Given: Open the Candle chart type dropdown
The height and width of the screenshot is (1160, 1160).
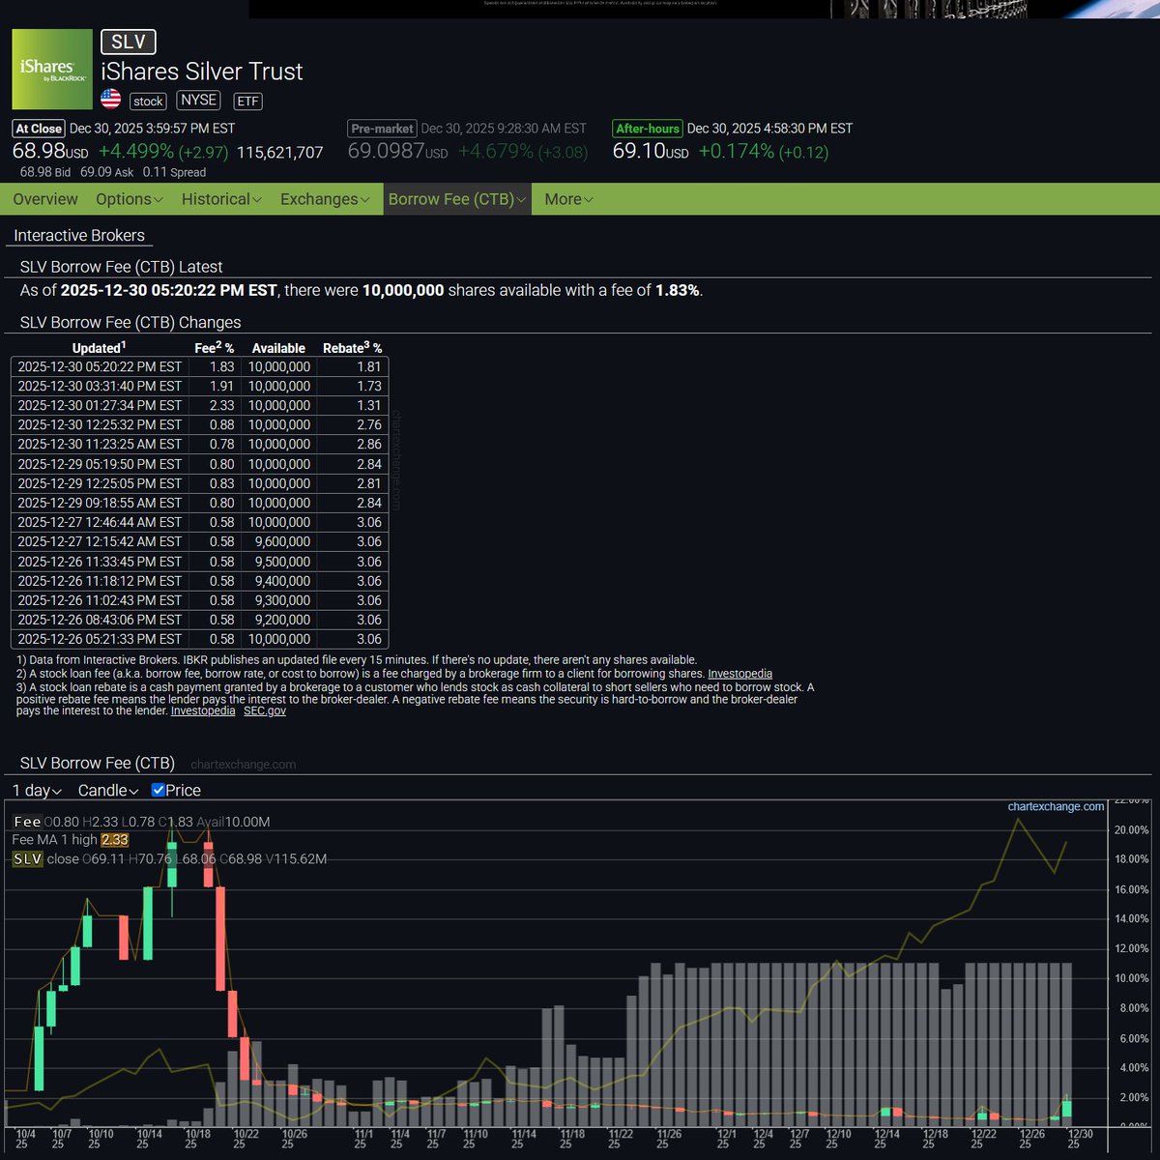Looking at the screenshot, I should [x=107, y=790].
